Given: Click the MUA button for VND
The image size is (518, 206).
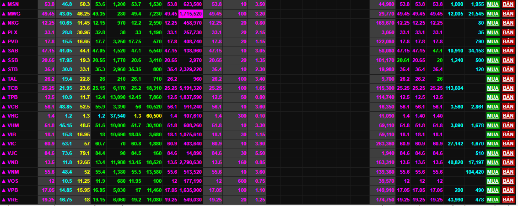Looking at the screenshot, I should [x=492, y=163].
